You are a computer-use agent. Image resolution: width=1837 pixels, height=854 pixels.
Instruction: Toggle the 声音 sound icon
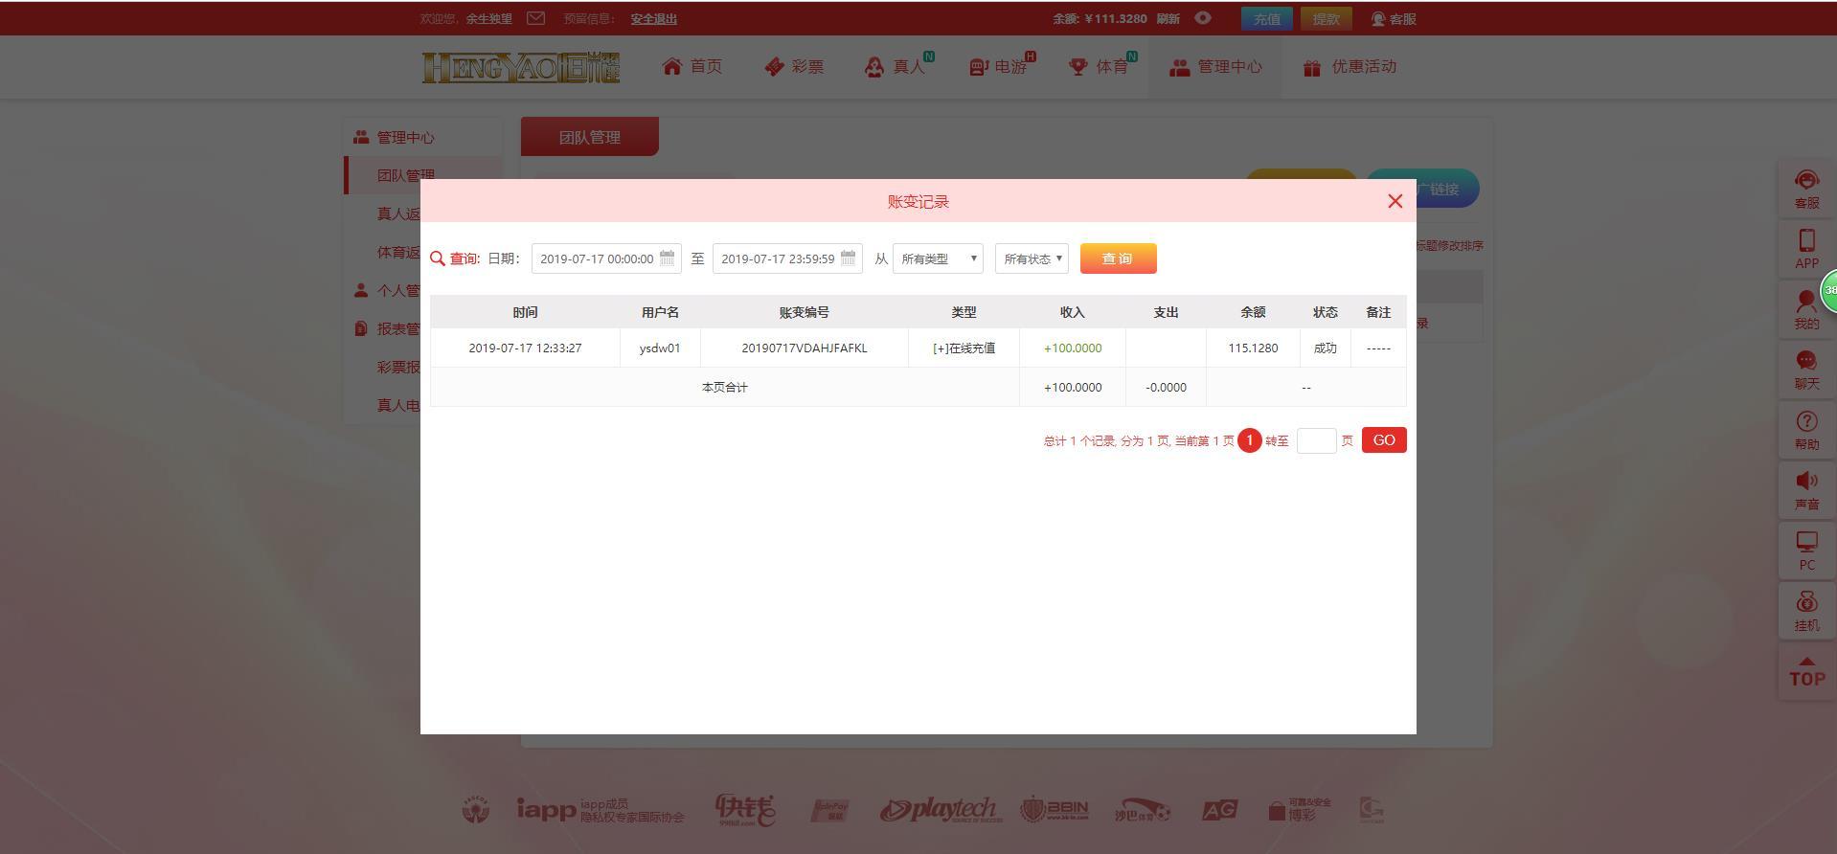1806,490
